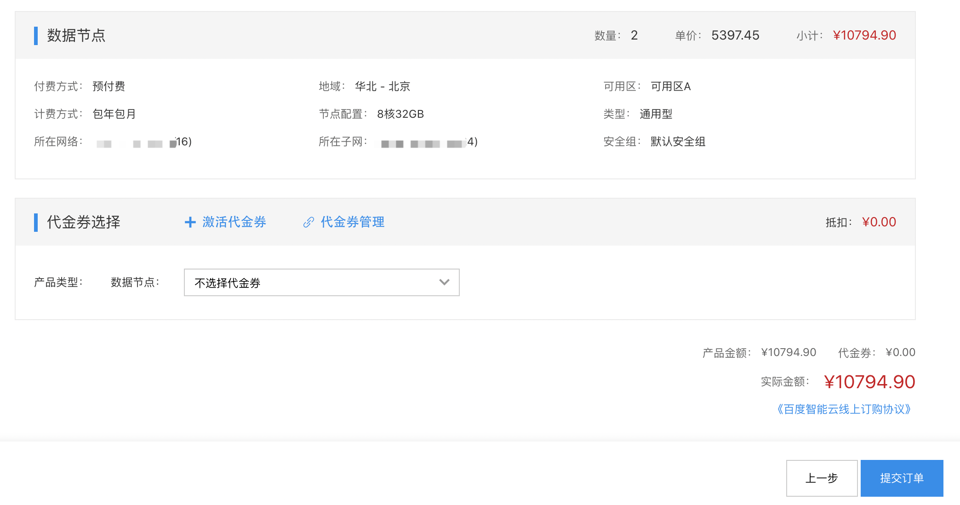Image resolution: width=960 pixels, height=505 pixels.
Task: Click the 华北 - 北京 region value
Action: (383, 86)
